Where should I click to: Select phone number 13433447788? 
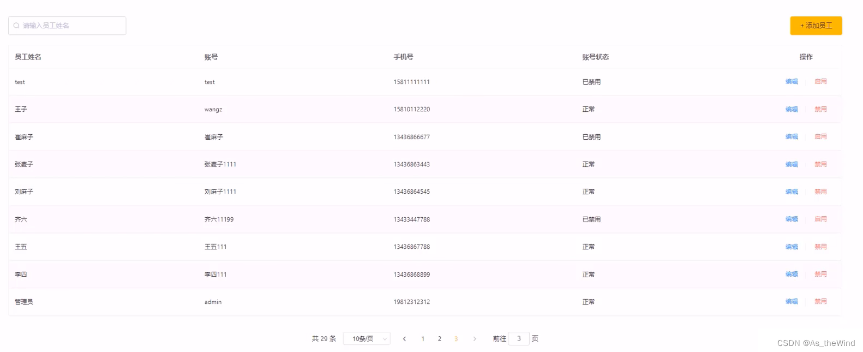click(412, 219)
